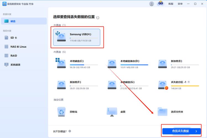Click the NAS 和 Linux server icon

point(6,47)
